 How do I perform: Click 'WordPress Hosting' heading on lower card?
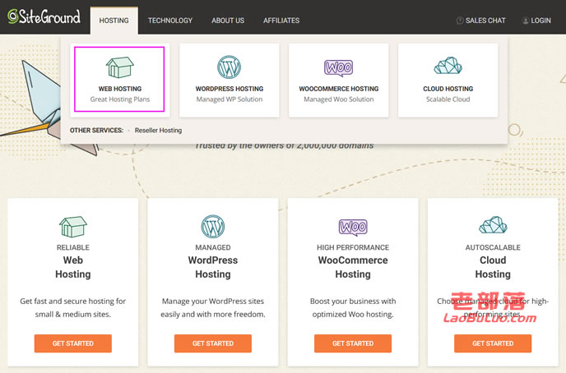(212, 267)
